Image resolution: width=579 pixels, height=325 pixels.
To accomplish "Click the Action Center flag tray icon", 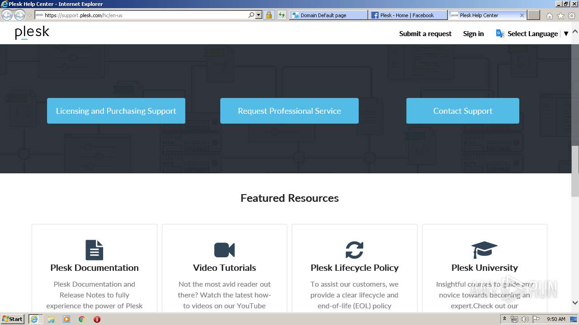I will [x=536, y=319].
